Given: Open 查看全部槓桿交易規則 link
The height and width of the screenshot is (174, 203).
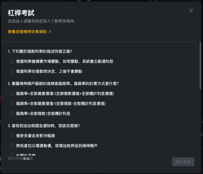Looking at the screenshot, I should (x=27, y=32).
